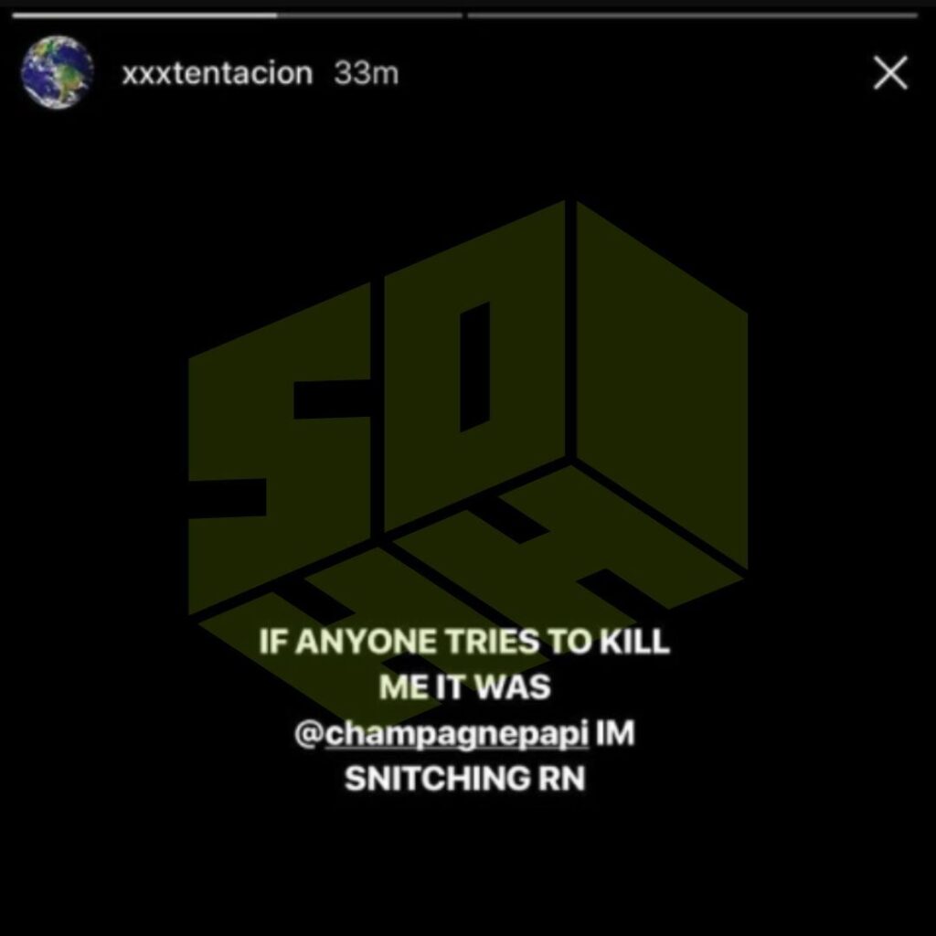Jump to the first story progress segment

click(238, 16)
